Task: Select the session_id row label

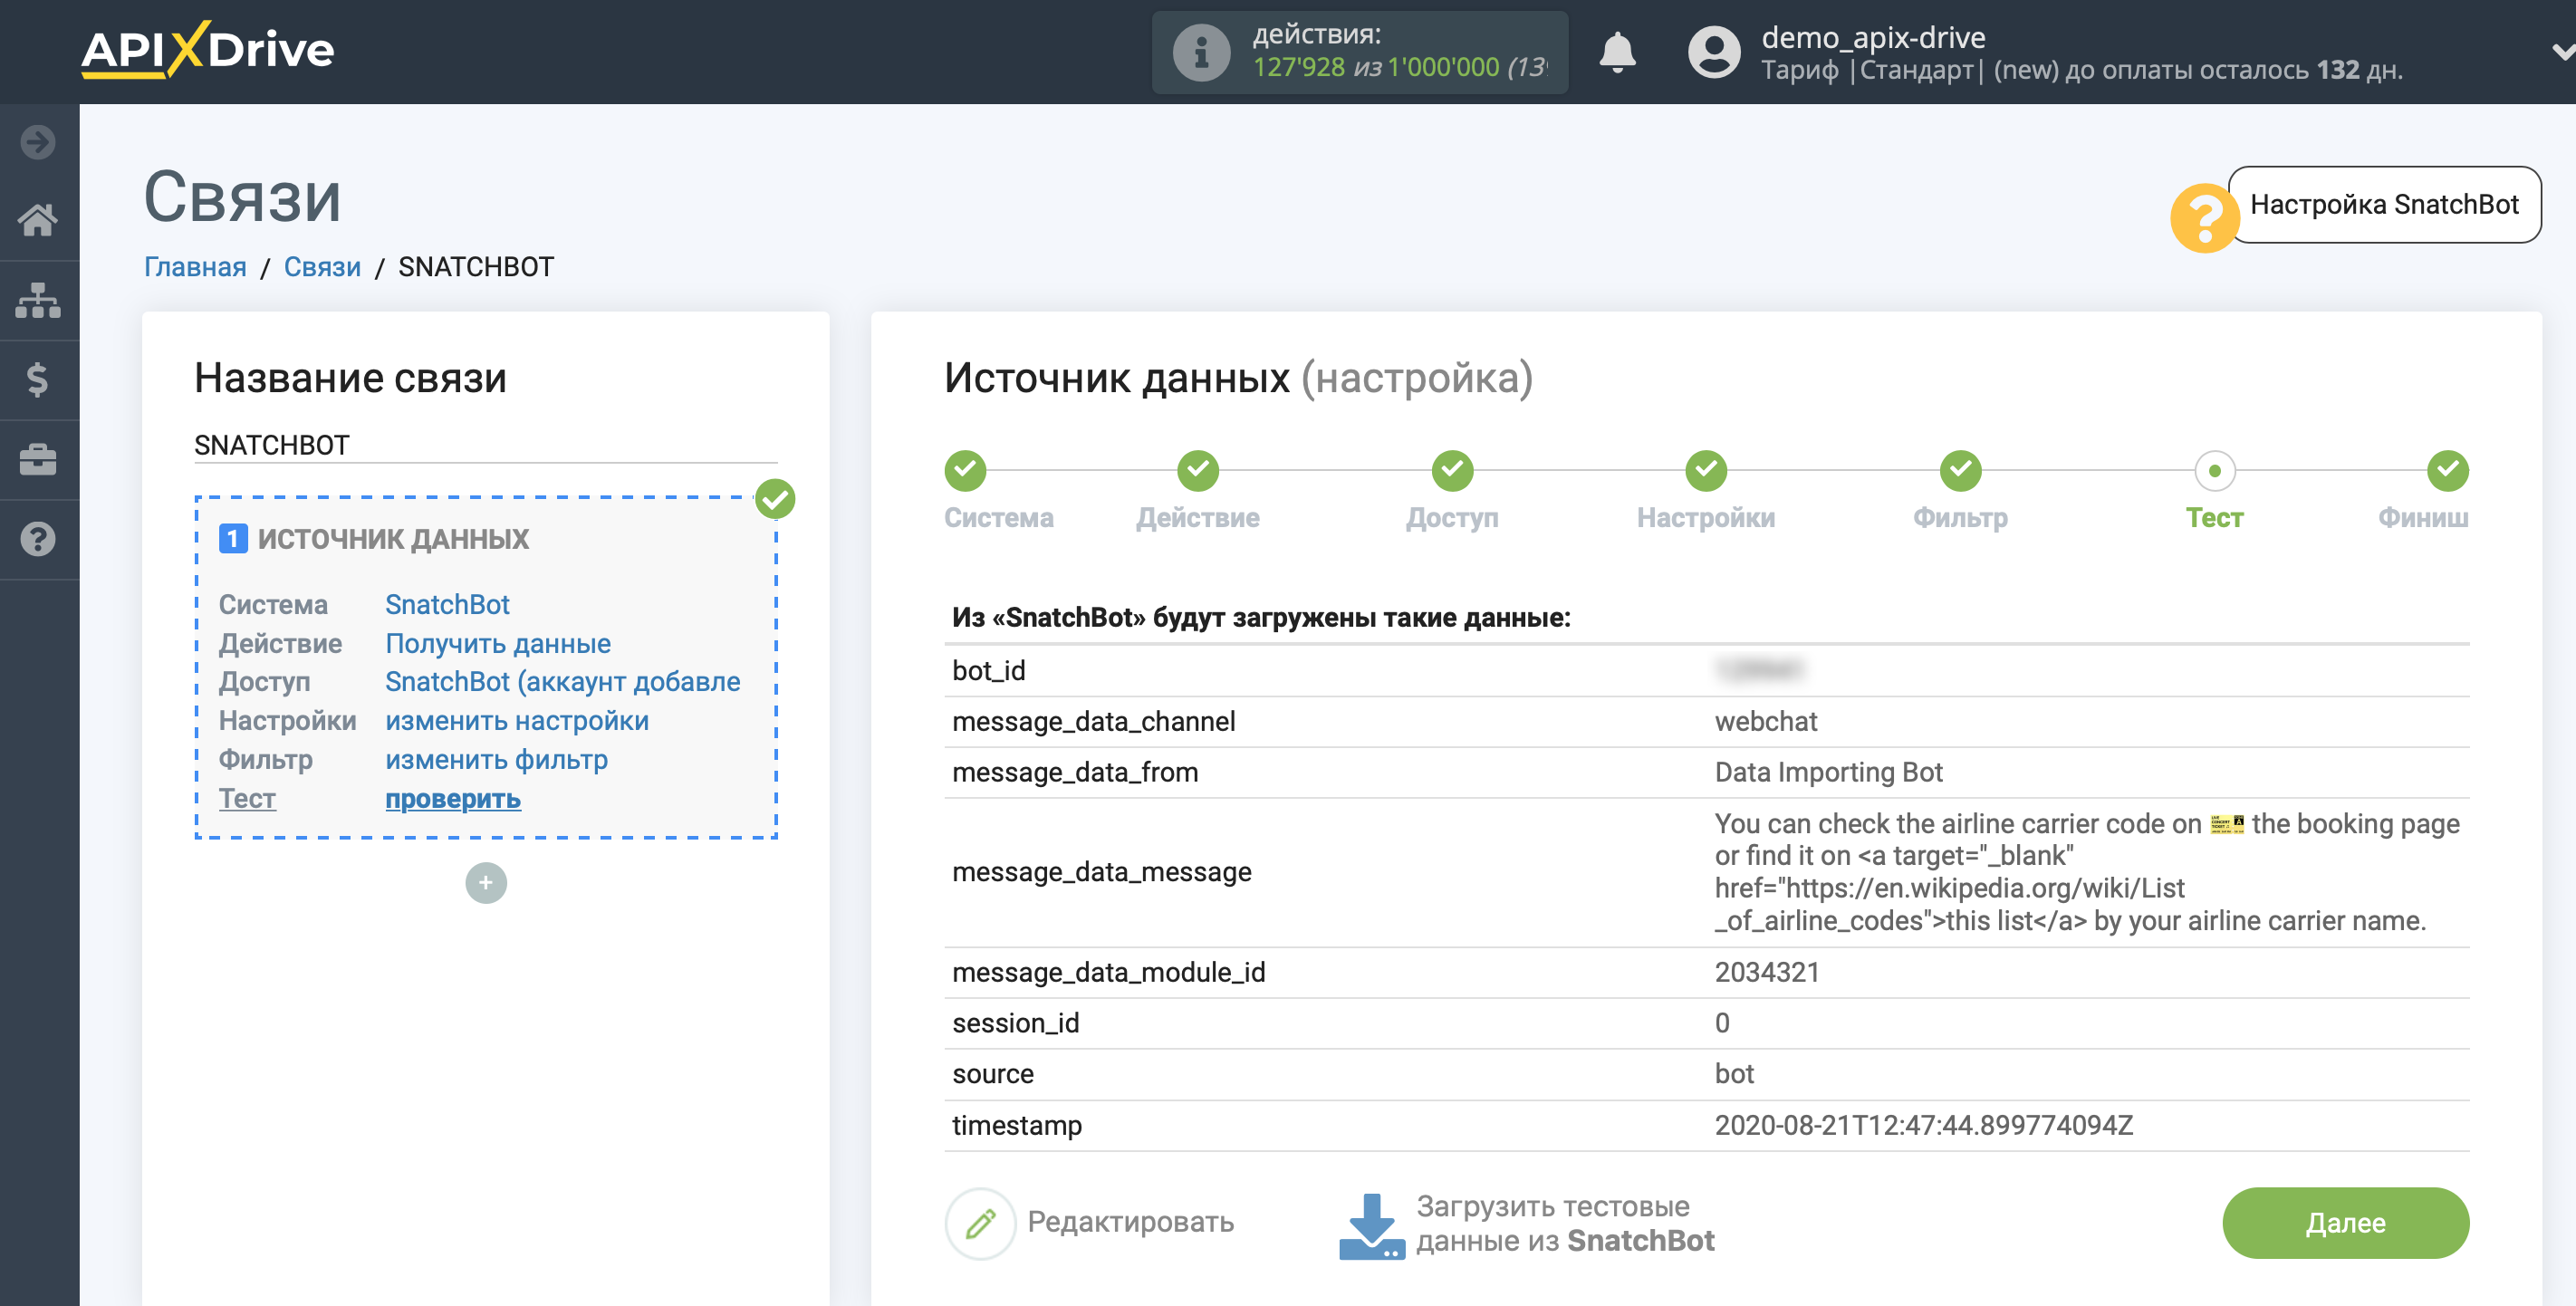Action: pyautogui.click(x=1015, y=1024)
